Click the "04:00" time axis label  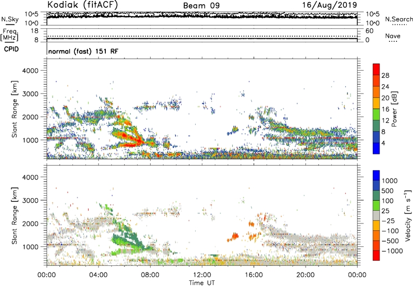pos(99,275)
